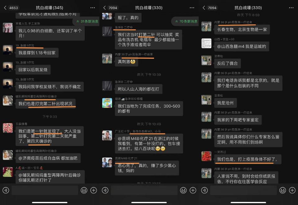
Task: Open the three-dot menu in the middle chat
Action: tap(192, 8)
